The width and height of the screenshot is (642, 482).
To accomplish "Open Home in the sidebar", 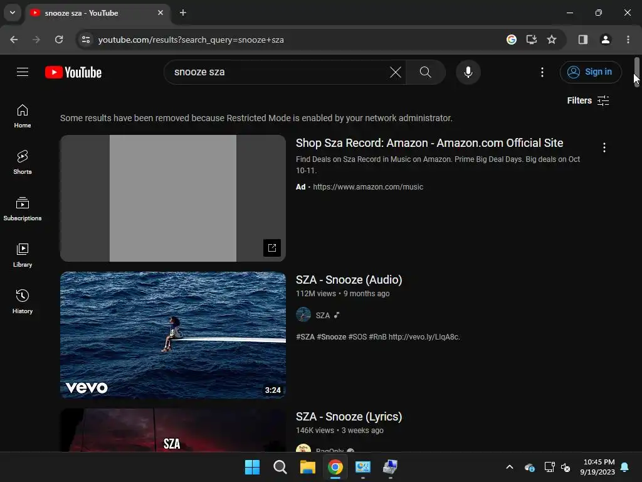I will coord(23,116).
